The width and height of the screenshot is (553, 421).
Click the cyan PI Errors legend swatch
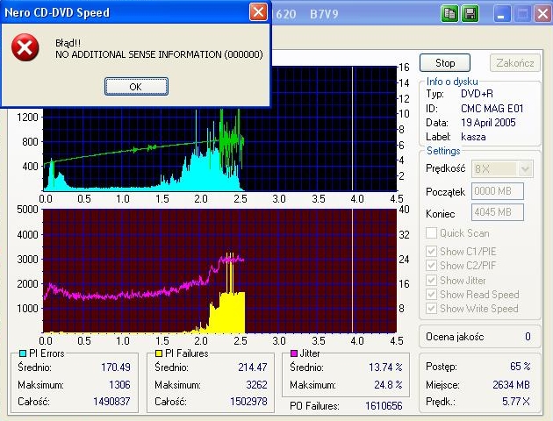[x=23, y=353]
